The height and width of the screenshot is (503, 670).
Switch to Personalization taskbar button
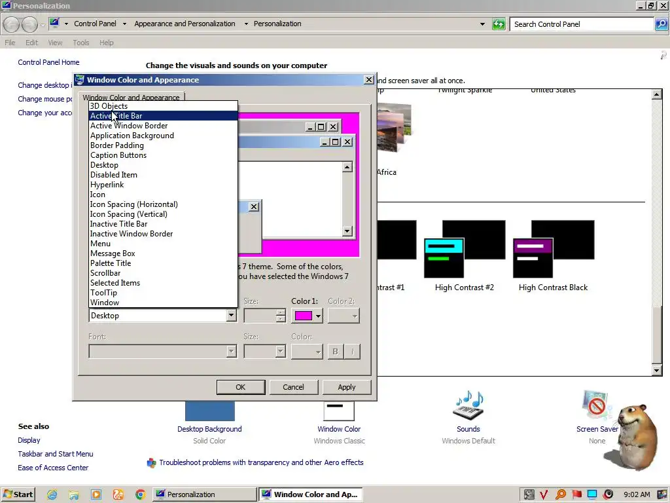point(204,494)
